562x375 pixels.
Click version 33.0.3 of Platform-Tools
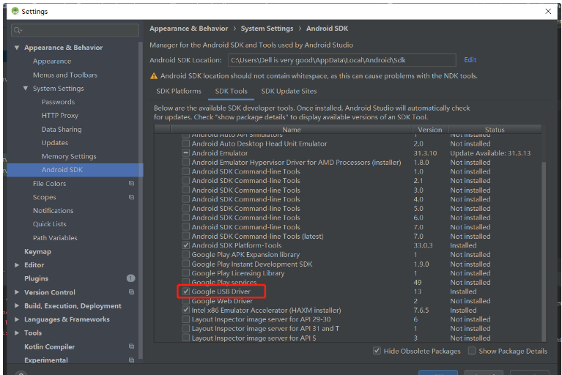pyautogui.click(x=423, y=245)
